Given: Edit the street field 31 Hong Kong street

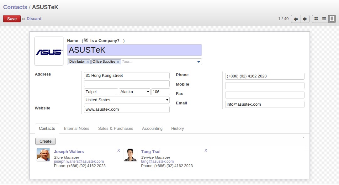Looking at the screenshot, I should (127, 76).
